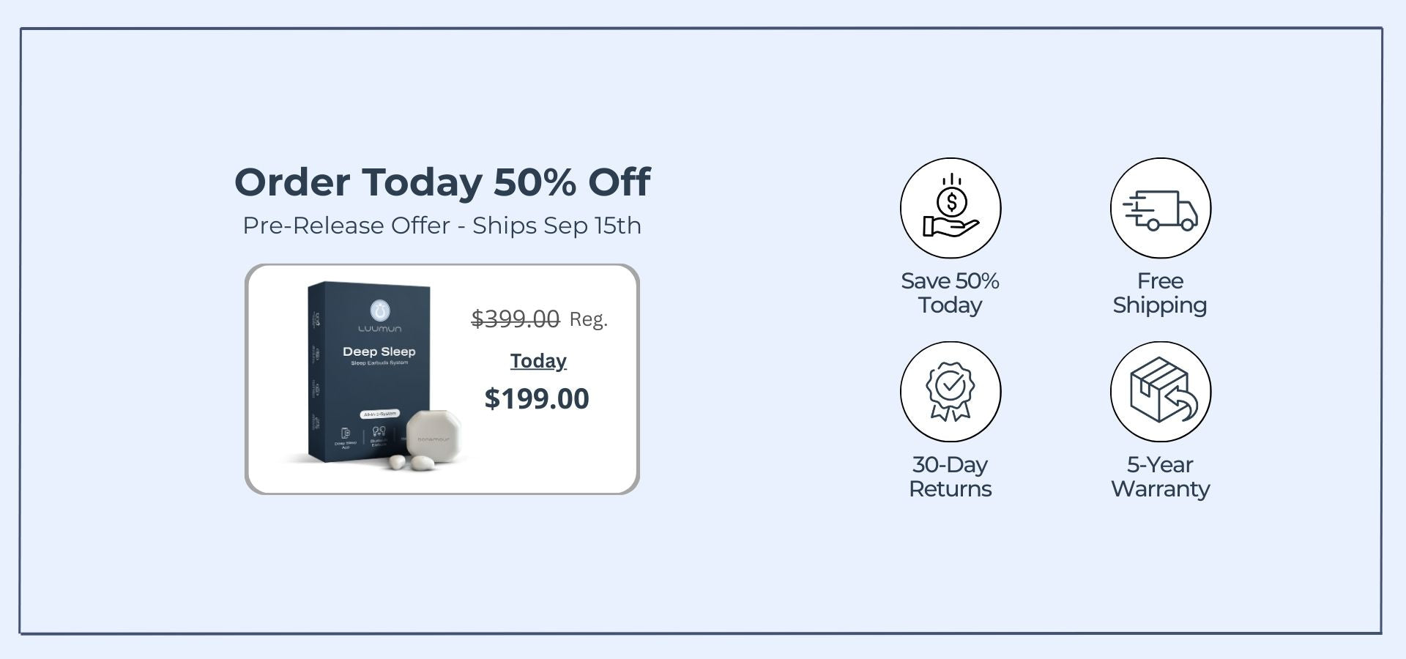The height and width of the screenshot is (659, 1406).
Task: Click the Deep Sleep title on box
Action: tap(379, 351)
